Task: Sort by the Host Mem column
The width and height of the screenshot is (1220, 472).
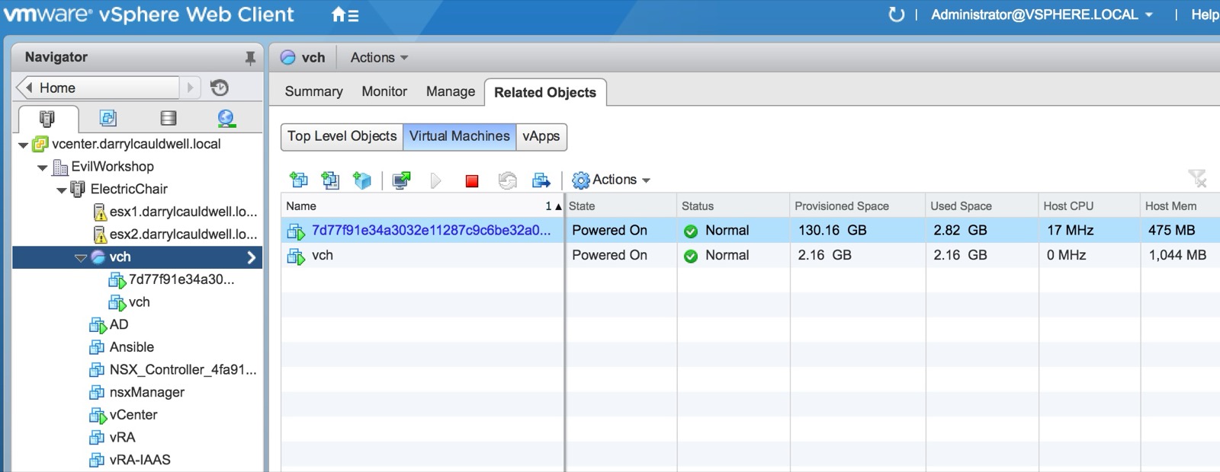Action: 1180,206
